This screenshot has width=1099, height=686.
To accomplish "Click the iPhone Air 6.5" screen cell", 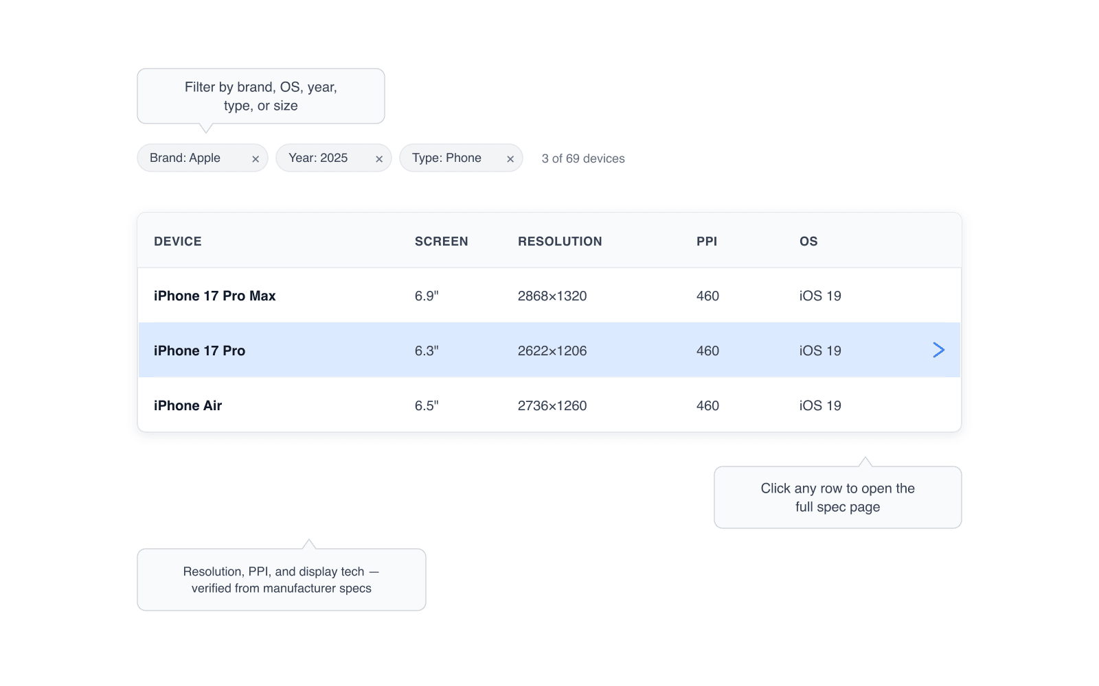I will pos(427,405).
